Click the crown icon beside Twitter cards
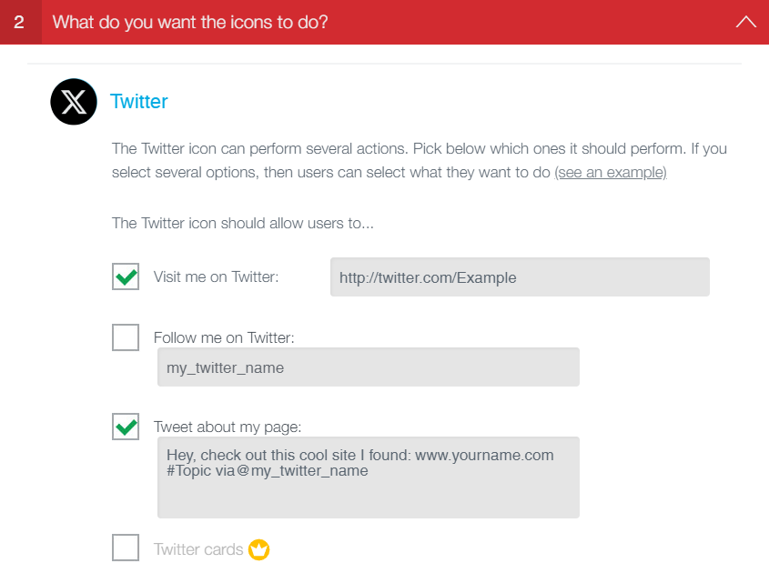Viewport: 769px width, 573px height. tap(258, 549)
